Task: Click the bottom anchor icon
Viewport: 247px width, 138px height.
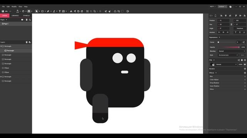Action: coord(244,32)
